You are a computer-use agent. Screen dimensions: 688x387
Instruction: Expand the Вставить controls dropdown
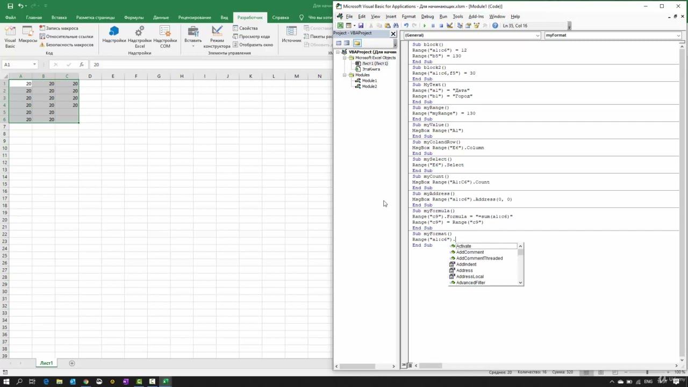[193, 37]
